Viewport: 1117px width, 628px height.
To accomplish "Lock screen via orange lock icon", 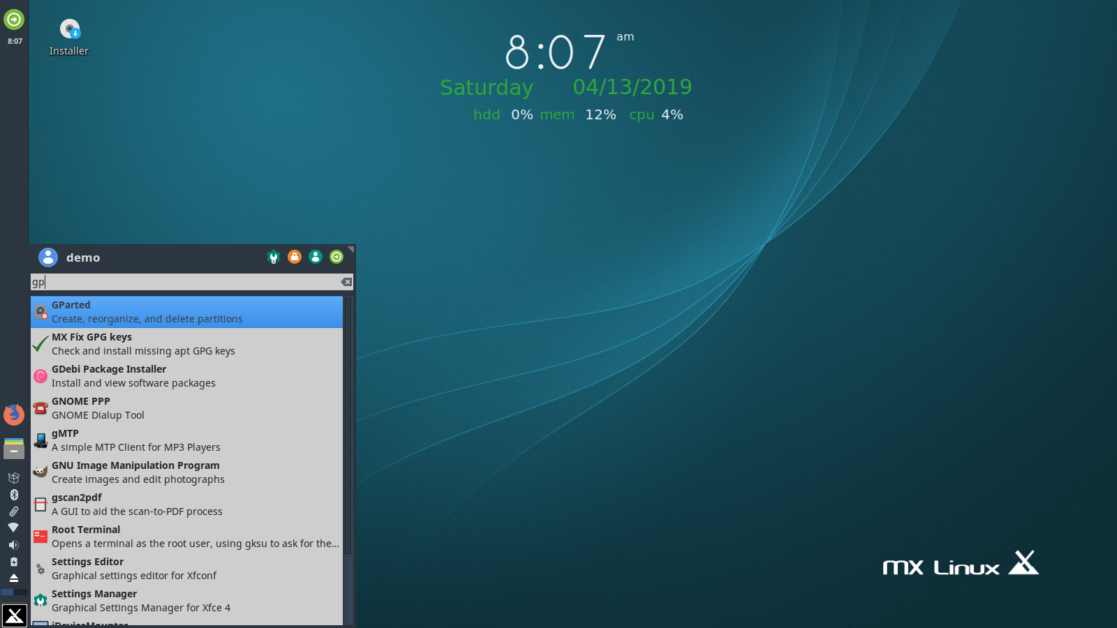I will [295, 257].
